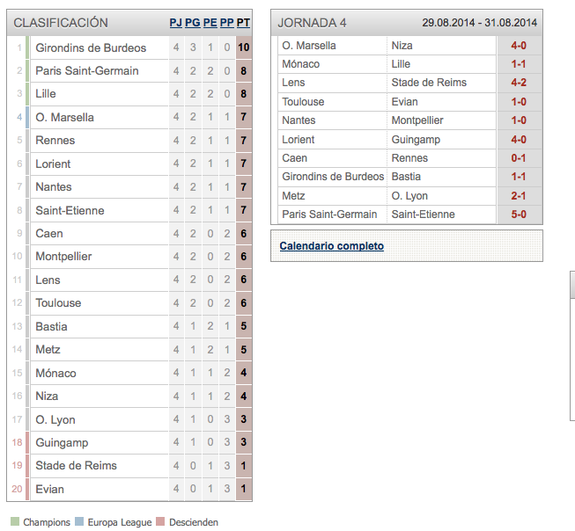Sort table by PT points header

243,23
